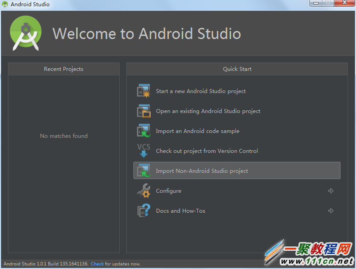Click the VCS checkout arrow icon
The height and width of the screenshot is (269, 356).
(x=144, y=151)
